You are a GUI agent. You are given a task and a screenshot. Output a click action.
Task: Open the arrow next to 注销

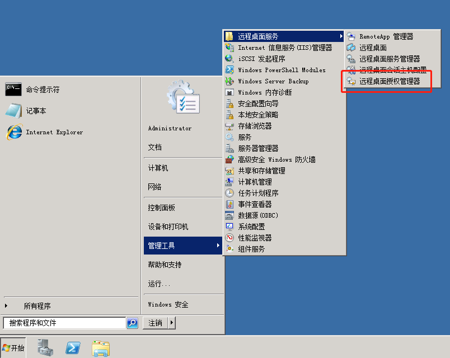click(172, 323)
